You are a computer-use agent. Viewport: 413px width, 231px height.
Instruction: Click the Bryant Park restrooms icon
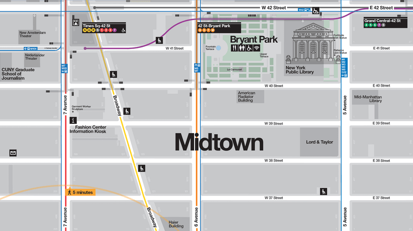point(242,48)
